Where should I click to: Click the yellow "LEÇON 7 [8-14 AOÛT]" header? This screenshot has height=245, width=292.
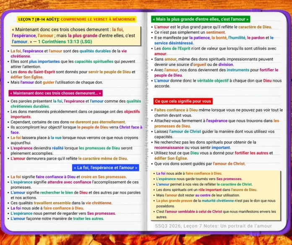pyautogui.click(x=76, y=19)
